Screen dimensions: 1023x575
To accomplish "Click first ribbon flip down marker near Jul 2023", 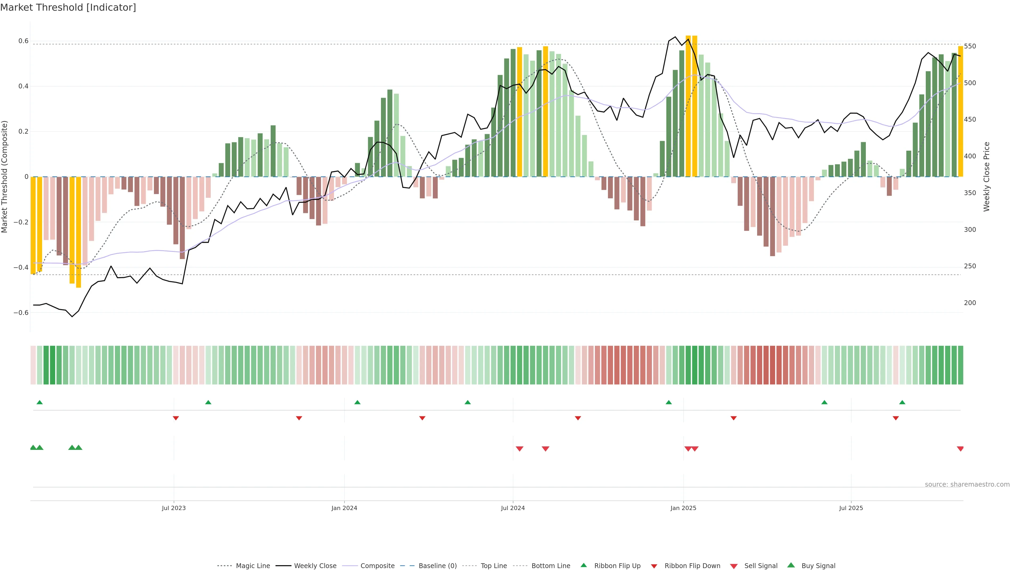I will coord(176,418).
